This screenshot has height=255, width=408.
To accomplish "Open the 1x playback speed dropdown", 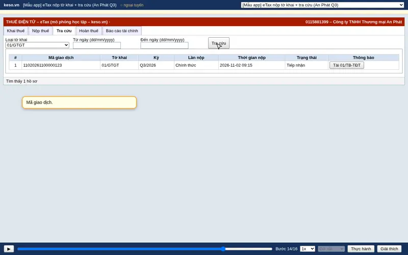I will pyautogui.click(x=308, y=249).
